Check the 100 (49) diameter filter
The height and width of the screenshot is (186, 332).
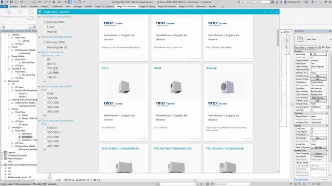coord(45,68)
